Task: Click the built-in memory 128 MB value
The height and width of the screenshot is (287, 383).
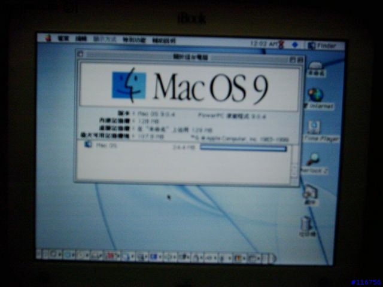Action: (x=148, y=121)
